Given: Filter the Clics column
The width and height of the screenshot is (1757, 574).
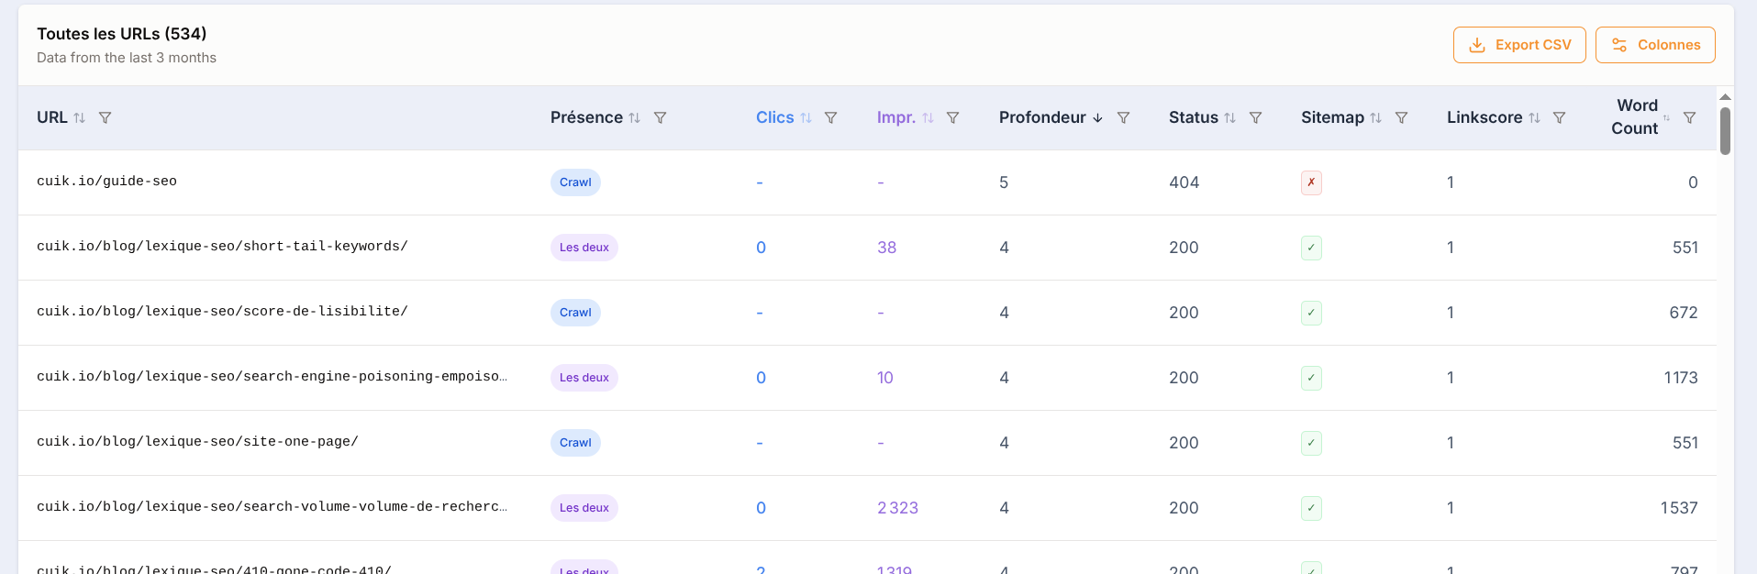Looking at the screenshot, I should click(830, 117).
